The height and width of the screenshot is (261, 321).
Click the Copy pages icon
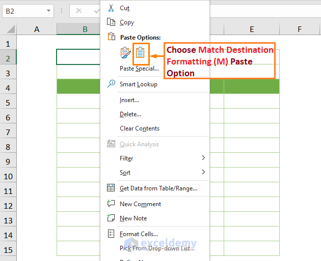[x=111, y=22]
